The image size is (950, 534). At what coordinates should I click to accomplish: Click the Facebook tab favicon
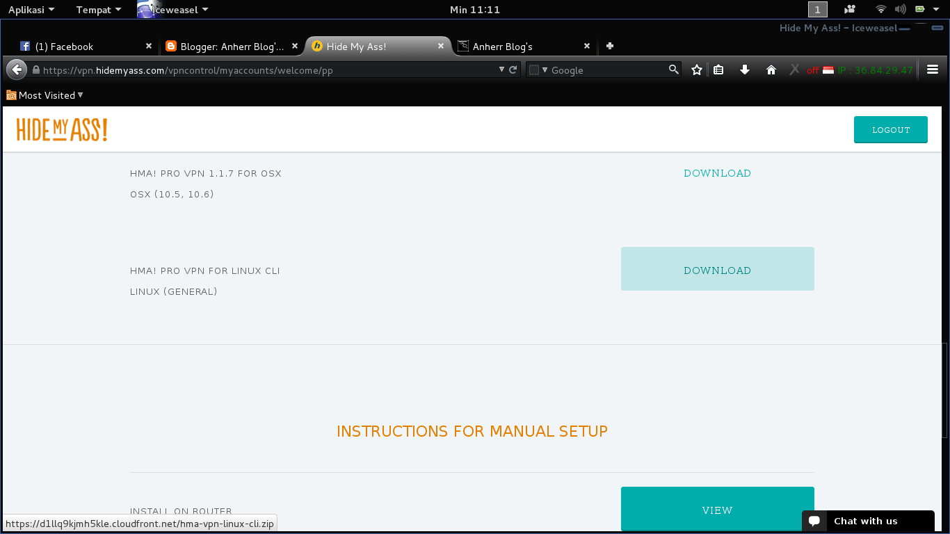pyautogui.click(x=25, y=47)
